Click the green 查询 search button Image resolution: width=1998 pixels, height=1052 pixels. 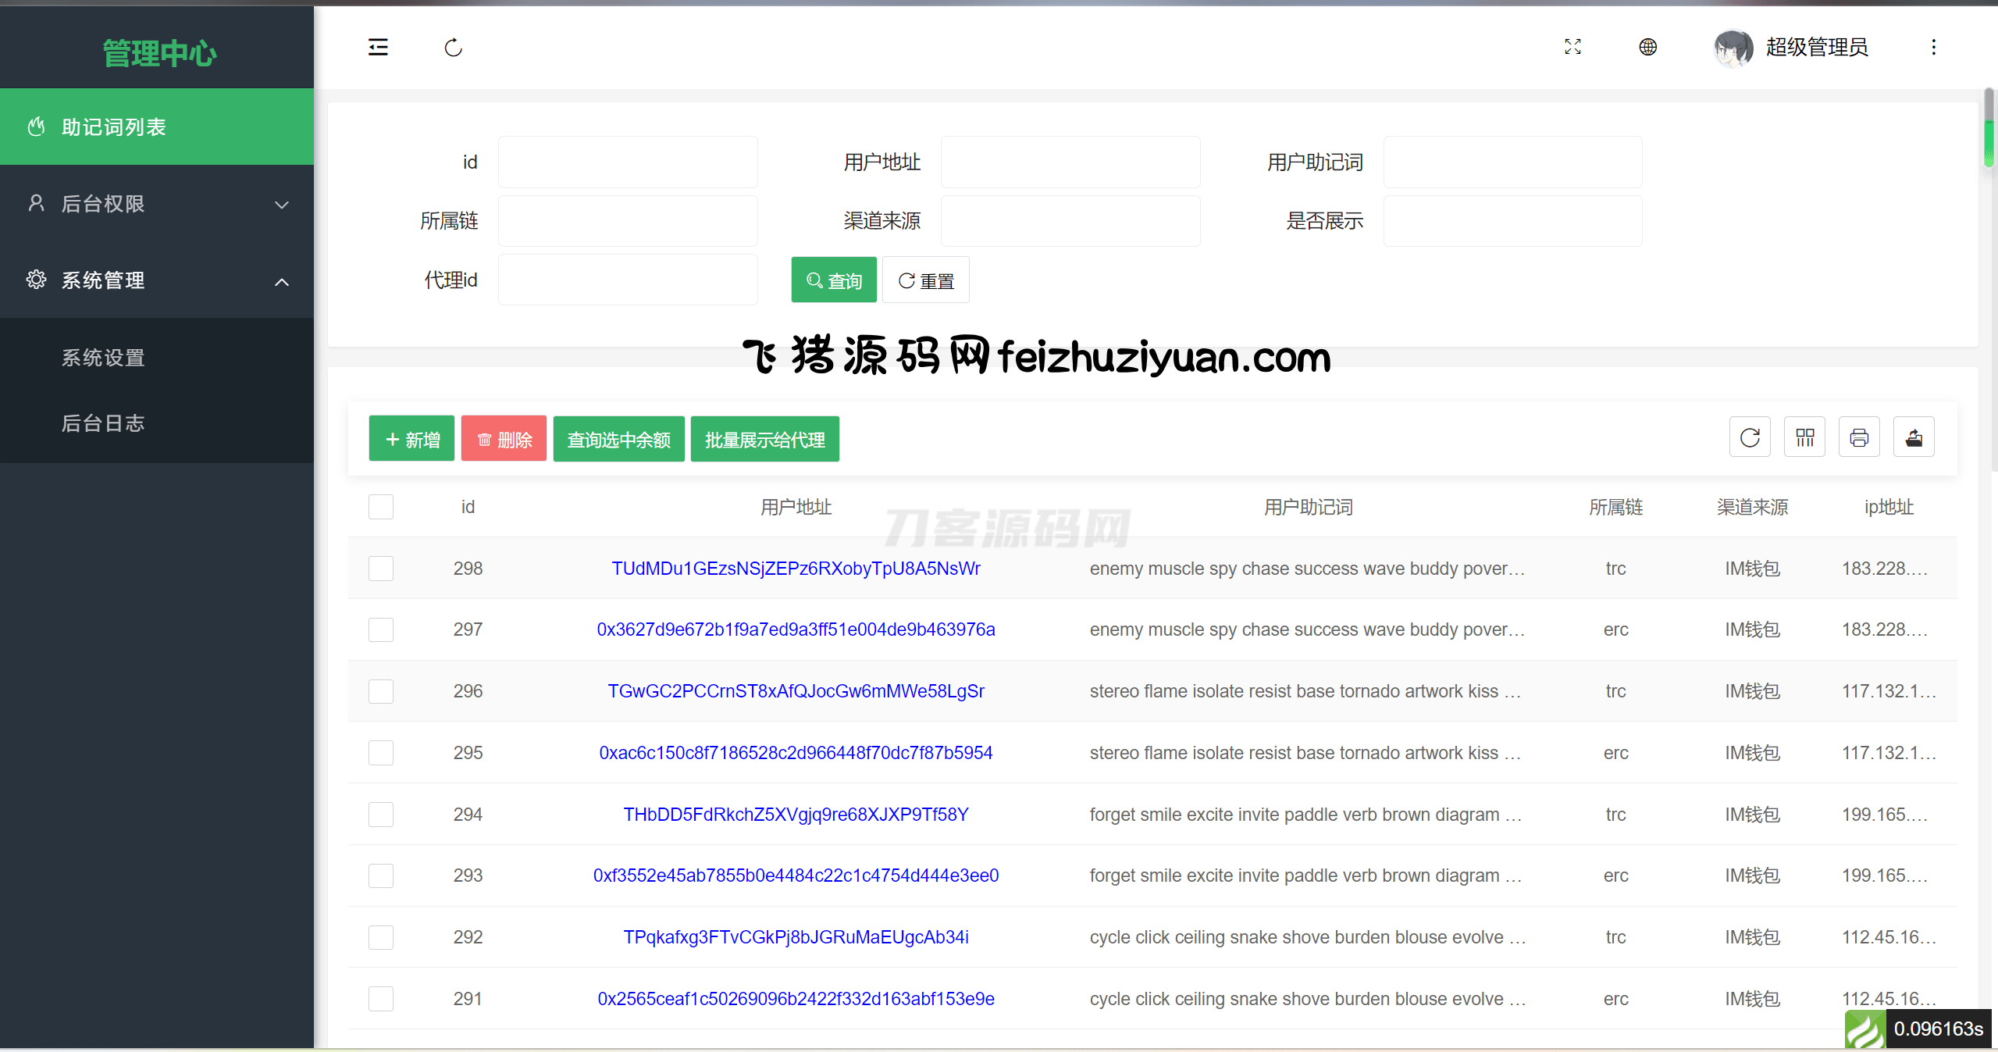[x=834, y=280]
